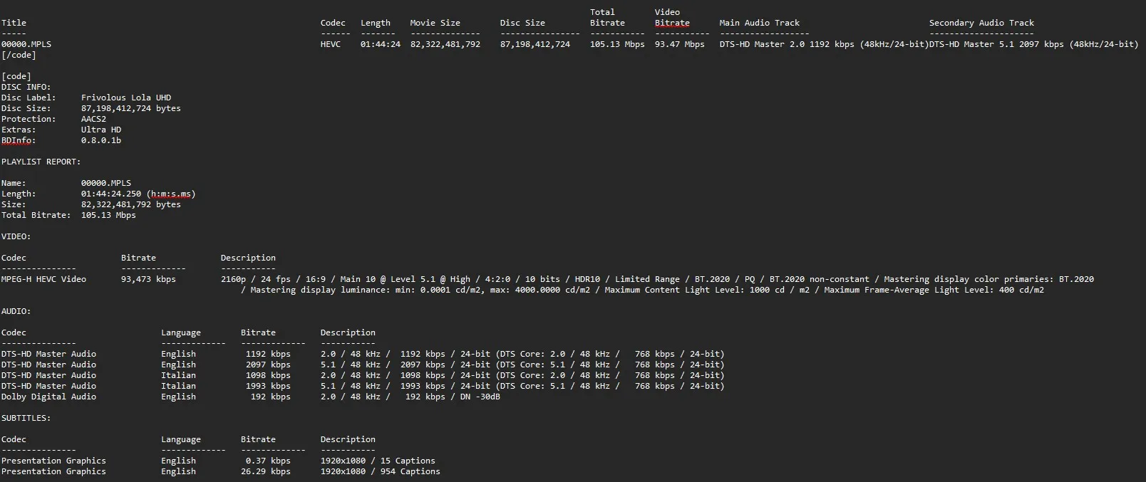
Task: Click the PLAYLIST REPORT: heading
Action: (x=41, y=162)
